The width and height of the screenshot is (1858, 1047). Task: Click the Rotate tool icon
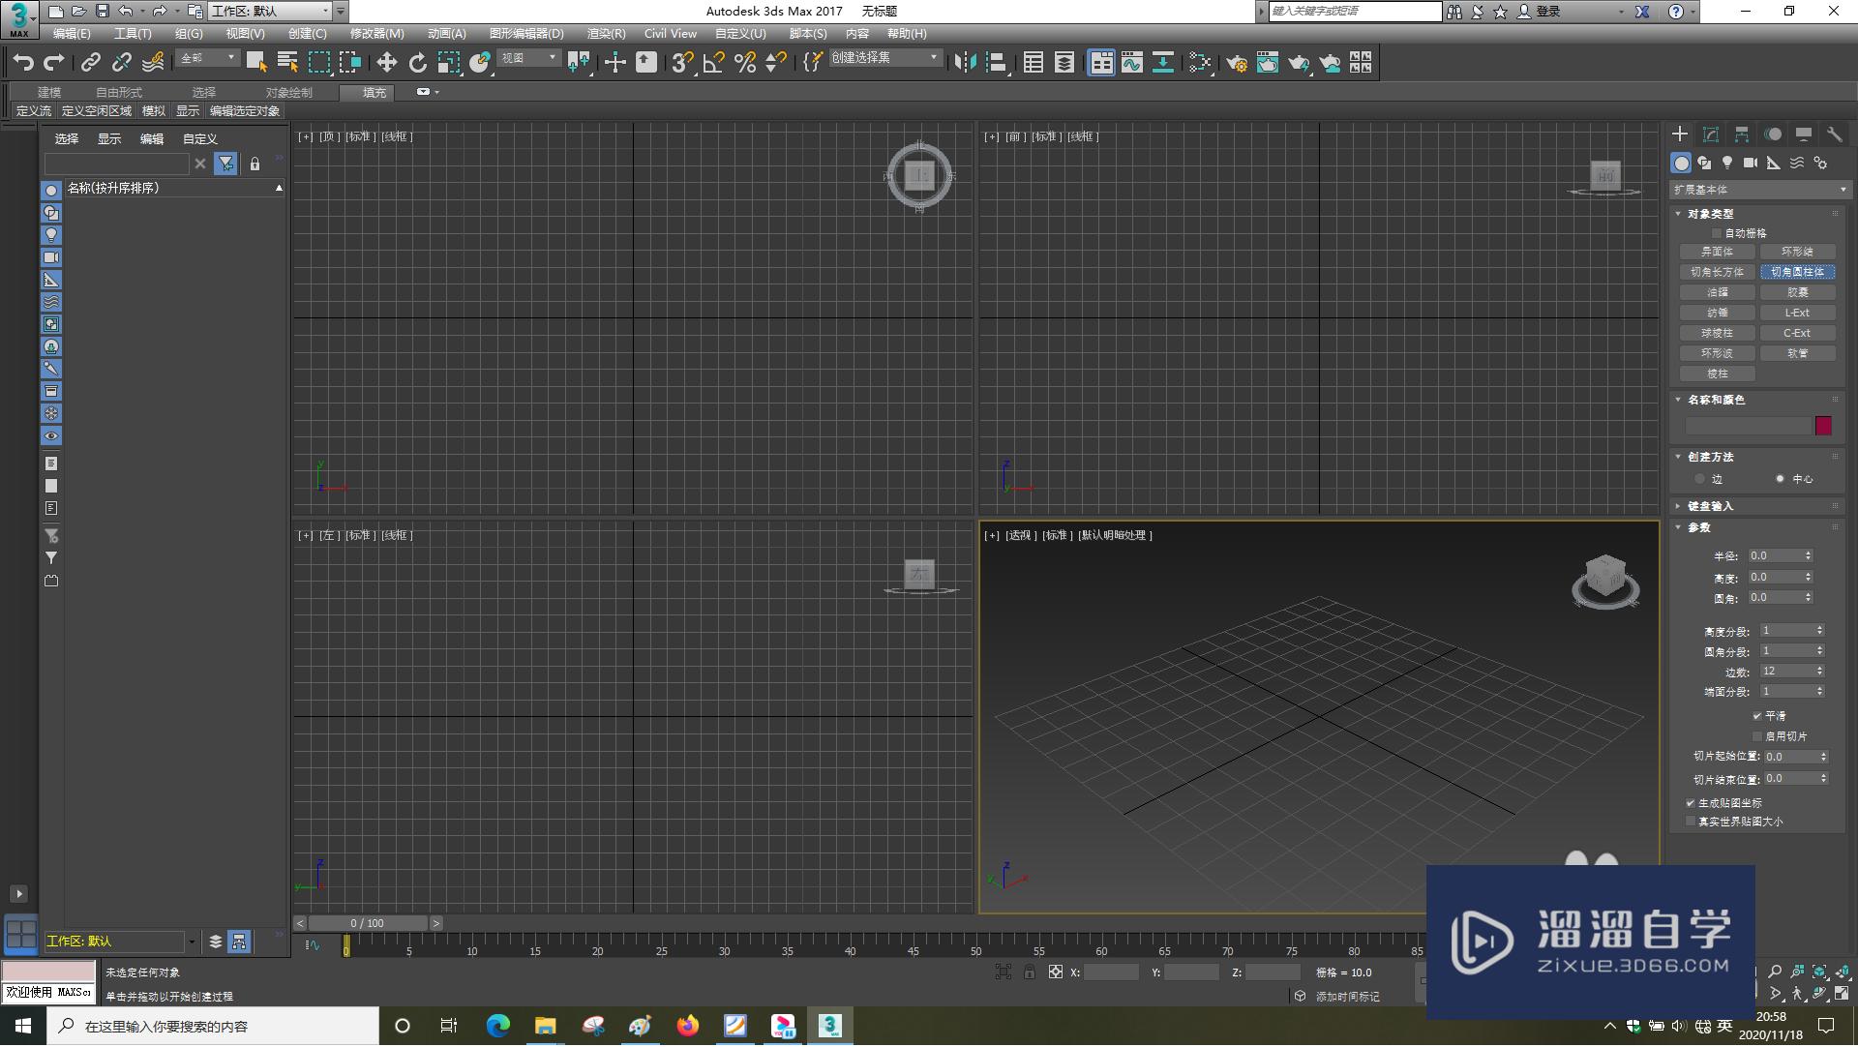417,63
